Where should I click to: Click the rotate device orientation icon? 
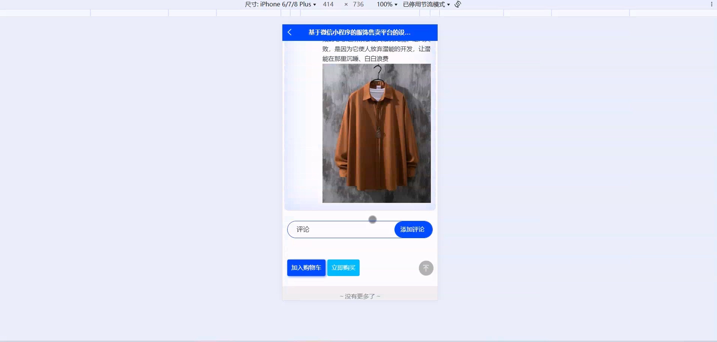coord(458,4)
